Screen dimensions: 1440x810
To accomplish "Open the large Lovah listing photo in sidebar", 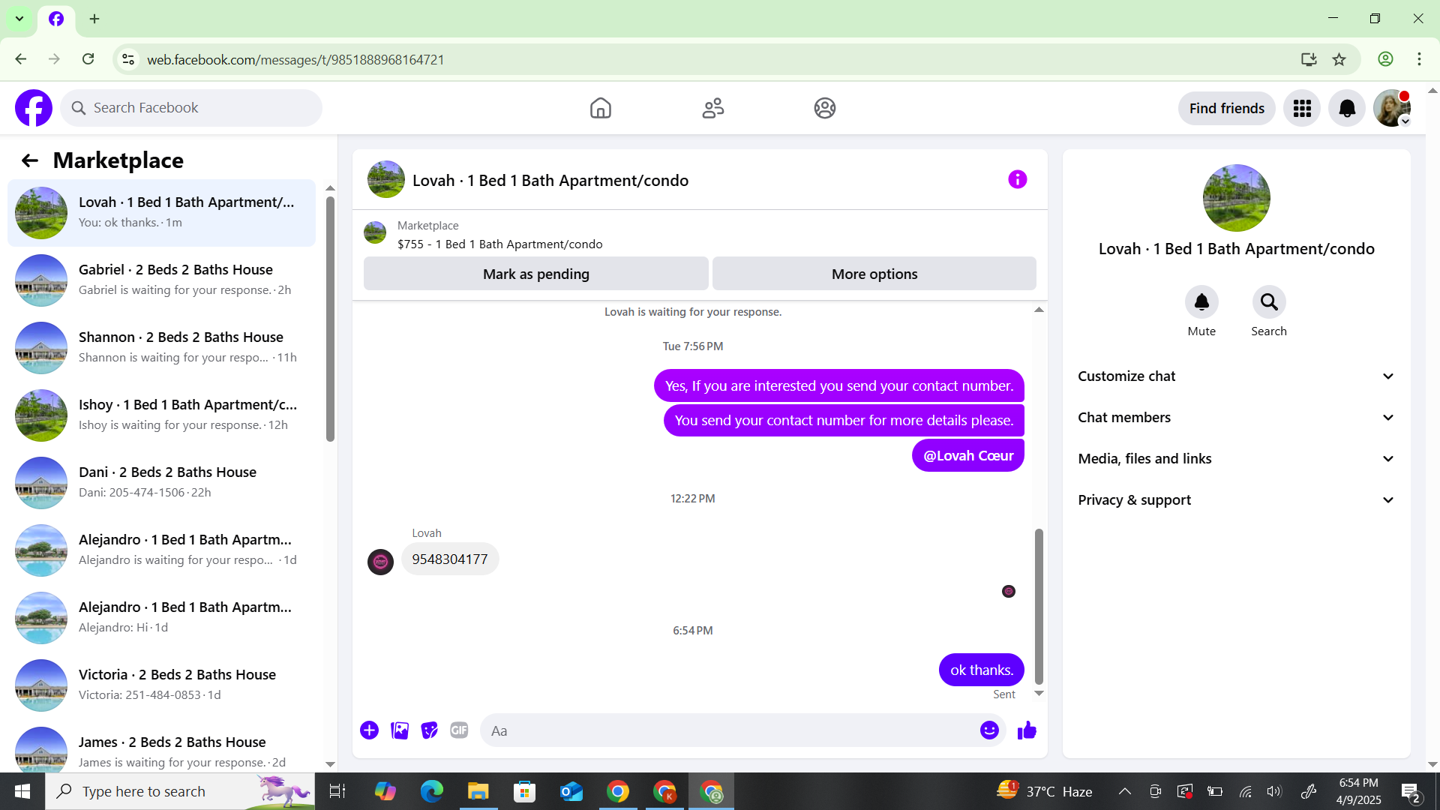I will click(1236, 198).
